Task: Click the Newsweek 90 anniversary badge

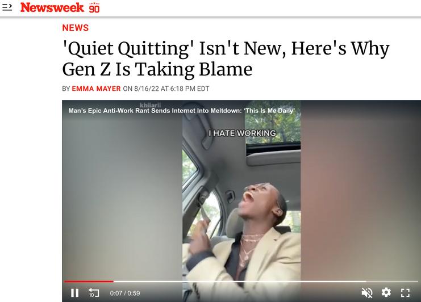Action: point(94,8)
